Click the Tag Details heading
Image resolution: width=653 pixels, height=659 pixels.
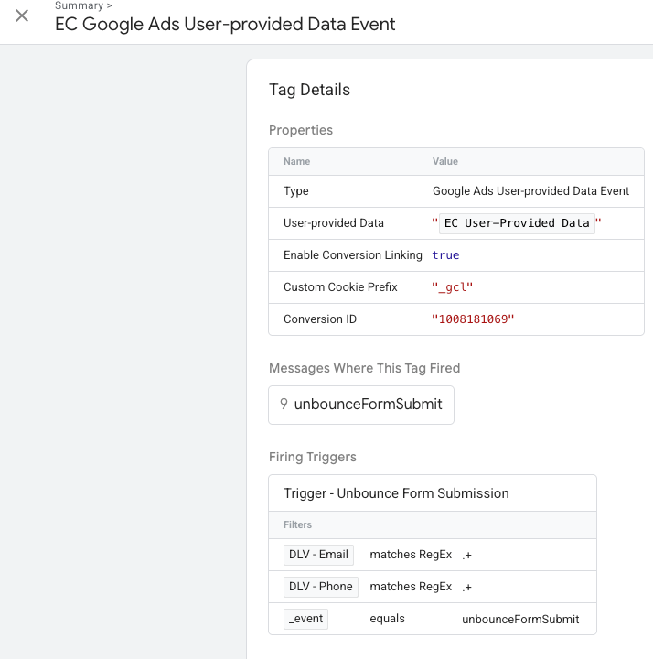click(x=309, y=90)
